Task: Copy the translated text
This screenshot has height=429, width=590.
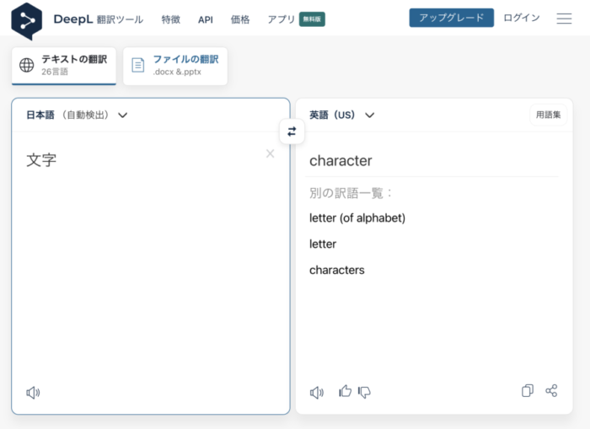Action: coord(528,390)
